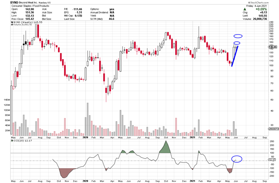Click the Volume legend under BYND (Weekly)

tap(21, 25)
